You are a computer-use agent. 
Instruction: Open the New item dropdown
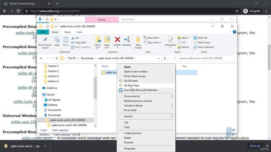pos(152,38)
